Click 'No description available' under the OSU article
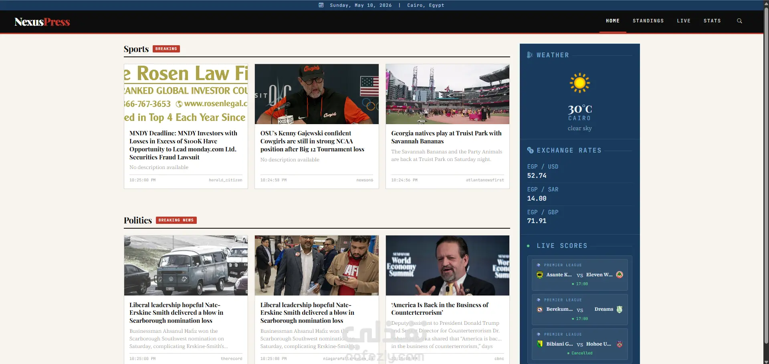769x364 pixels. click(290, 159)
